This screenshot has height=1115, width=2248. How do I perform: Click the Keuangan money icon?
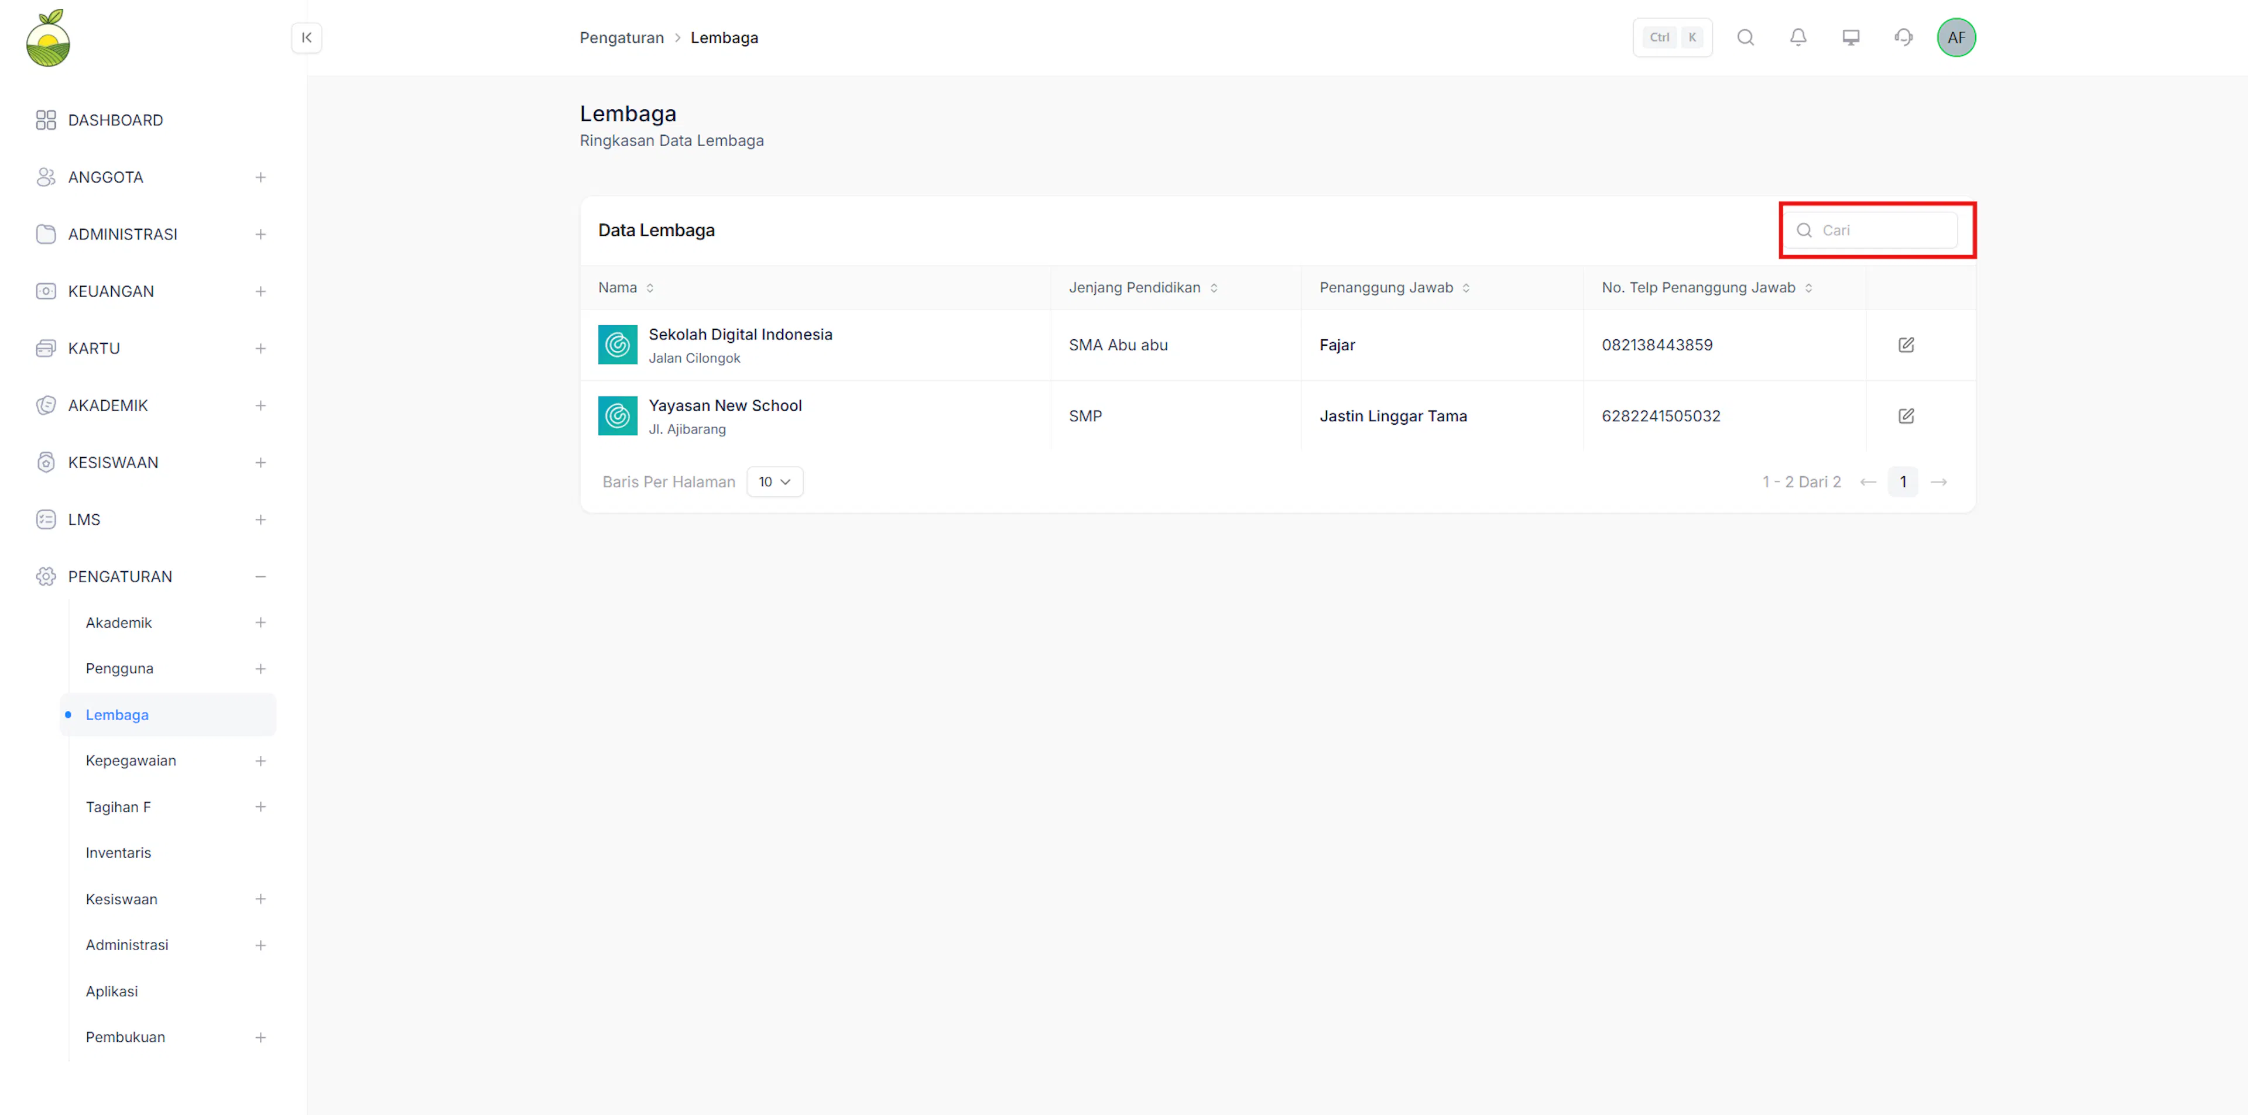click(46, 291)
